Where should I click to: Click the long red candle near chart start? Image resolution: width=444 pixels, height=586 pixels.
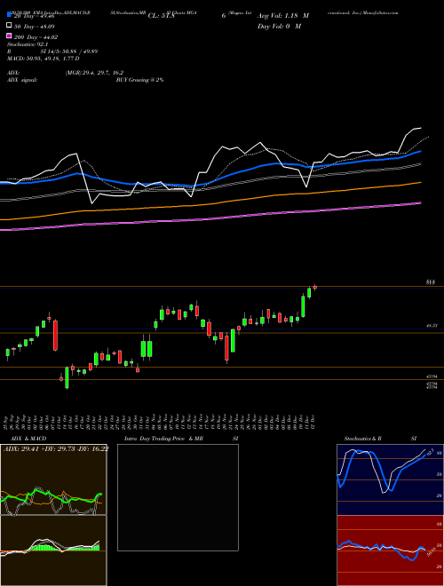(55, 336)
